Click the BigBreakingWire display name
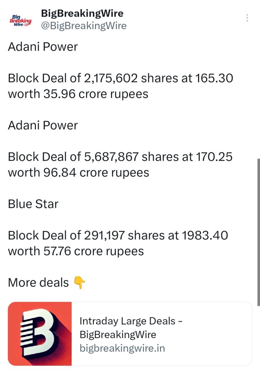 [82, 14]
